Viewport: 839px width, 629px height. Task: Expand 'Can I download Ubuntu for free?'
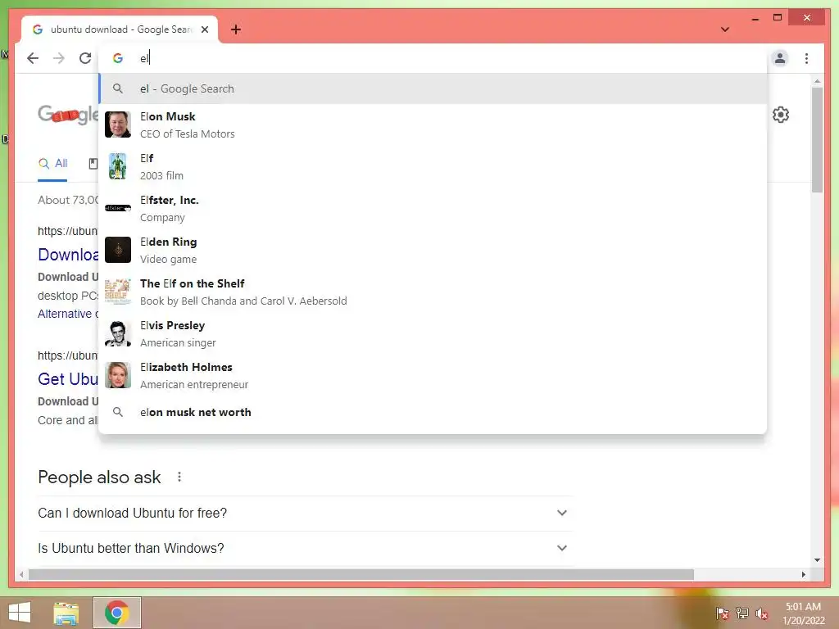303,513
